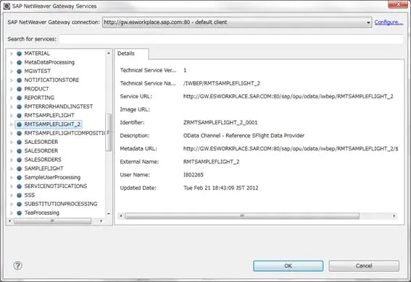This screenshot has width=411, height=282.
Task: Expand the SAMPLEFLIGHT tree node
Action: (12, 168)
